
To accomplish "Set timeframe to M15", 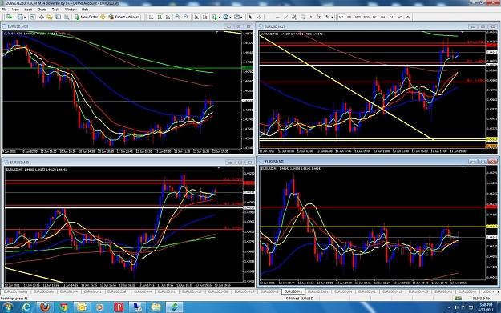I will point(358,17).
